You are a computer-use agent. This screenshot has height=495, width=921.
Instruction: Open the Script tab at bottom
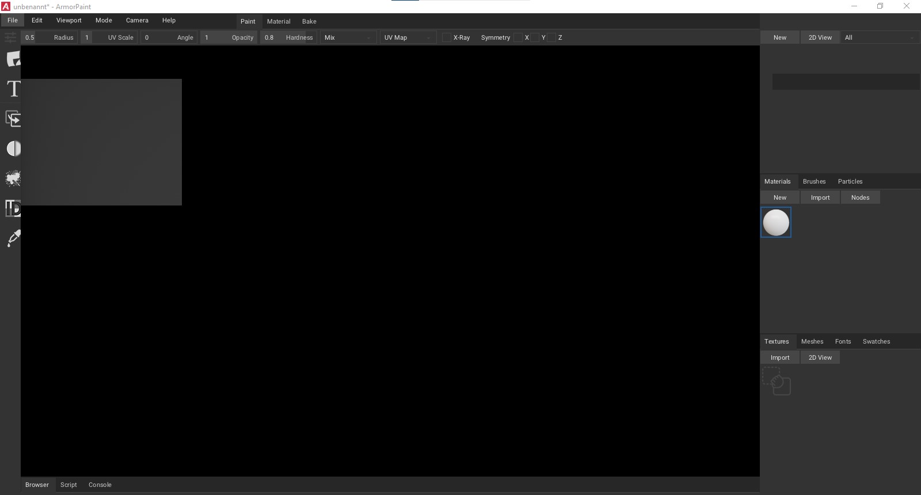click(x=68, y=485)
